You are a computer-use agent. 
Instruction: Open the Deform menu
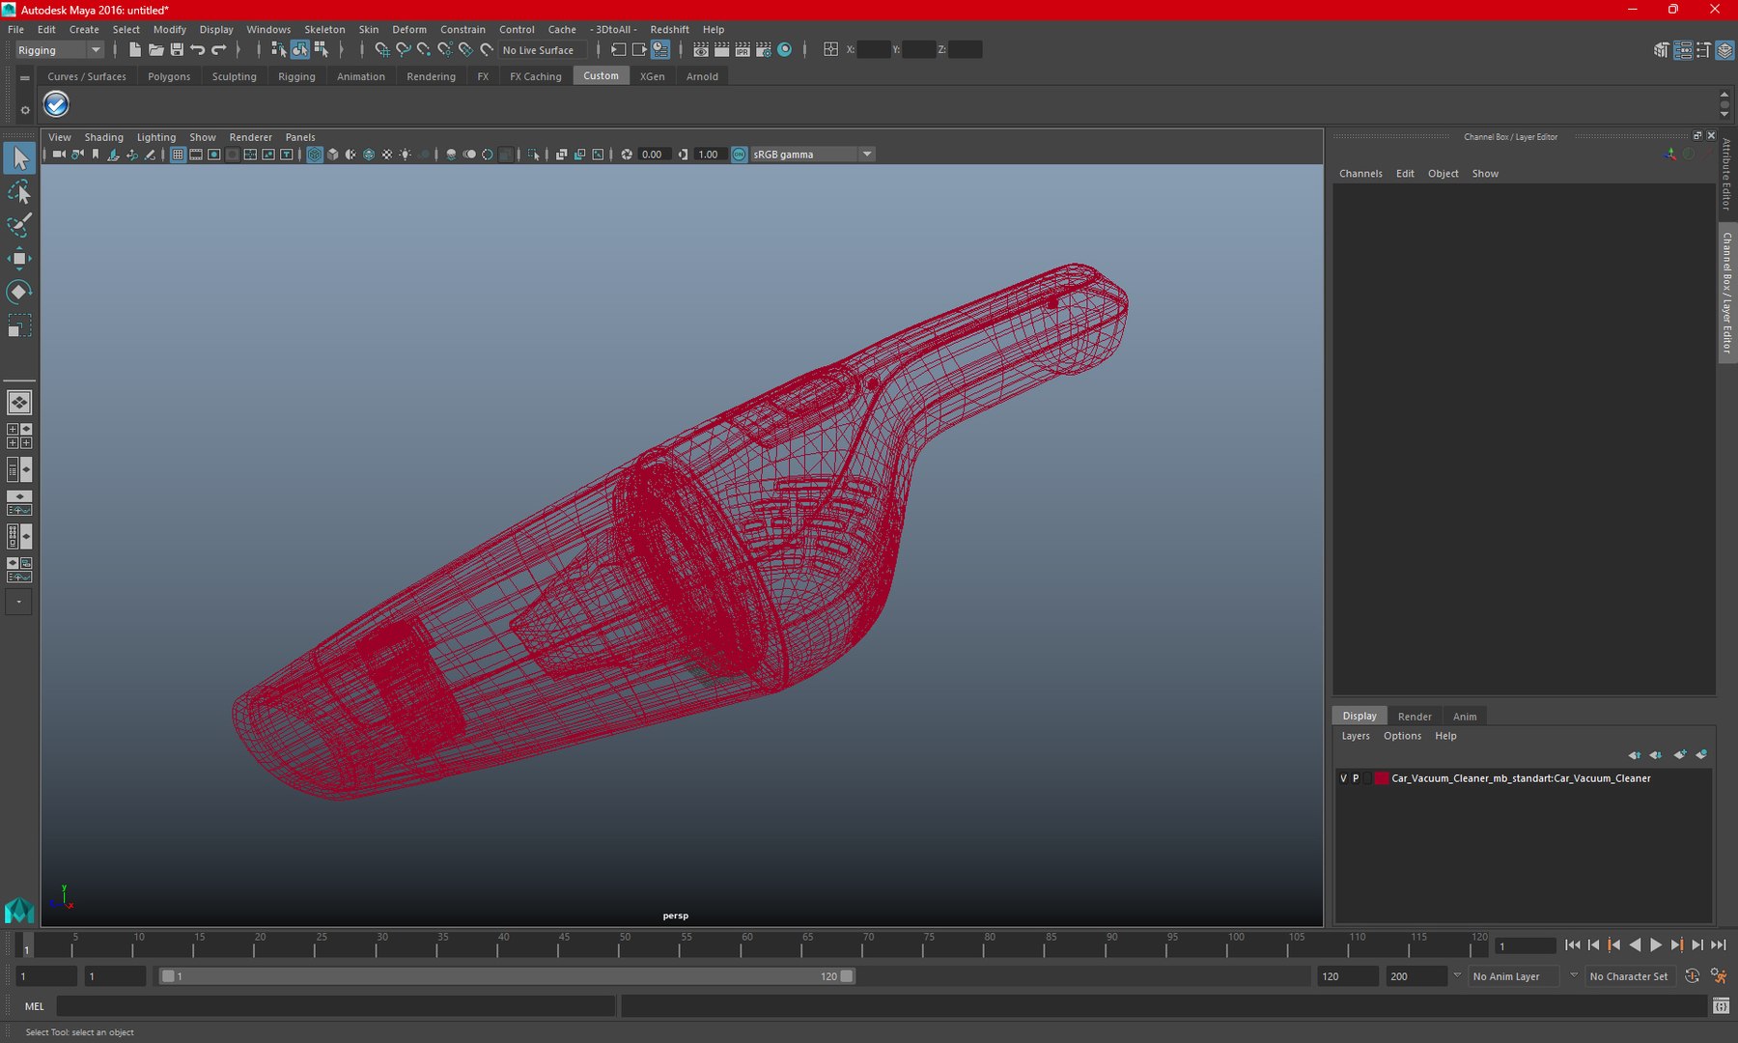(408, 30)
